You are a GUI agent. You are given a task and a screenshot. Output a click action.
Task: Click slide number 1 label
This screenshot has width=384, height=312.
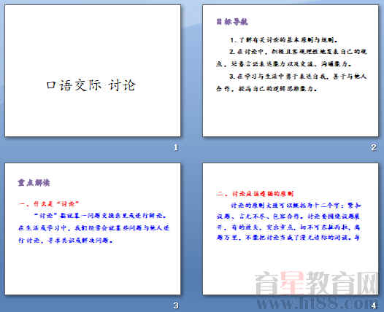click(x=176, y=147)
